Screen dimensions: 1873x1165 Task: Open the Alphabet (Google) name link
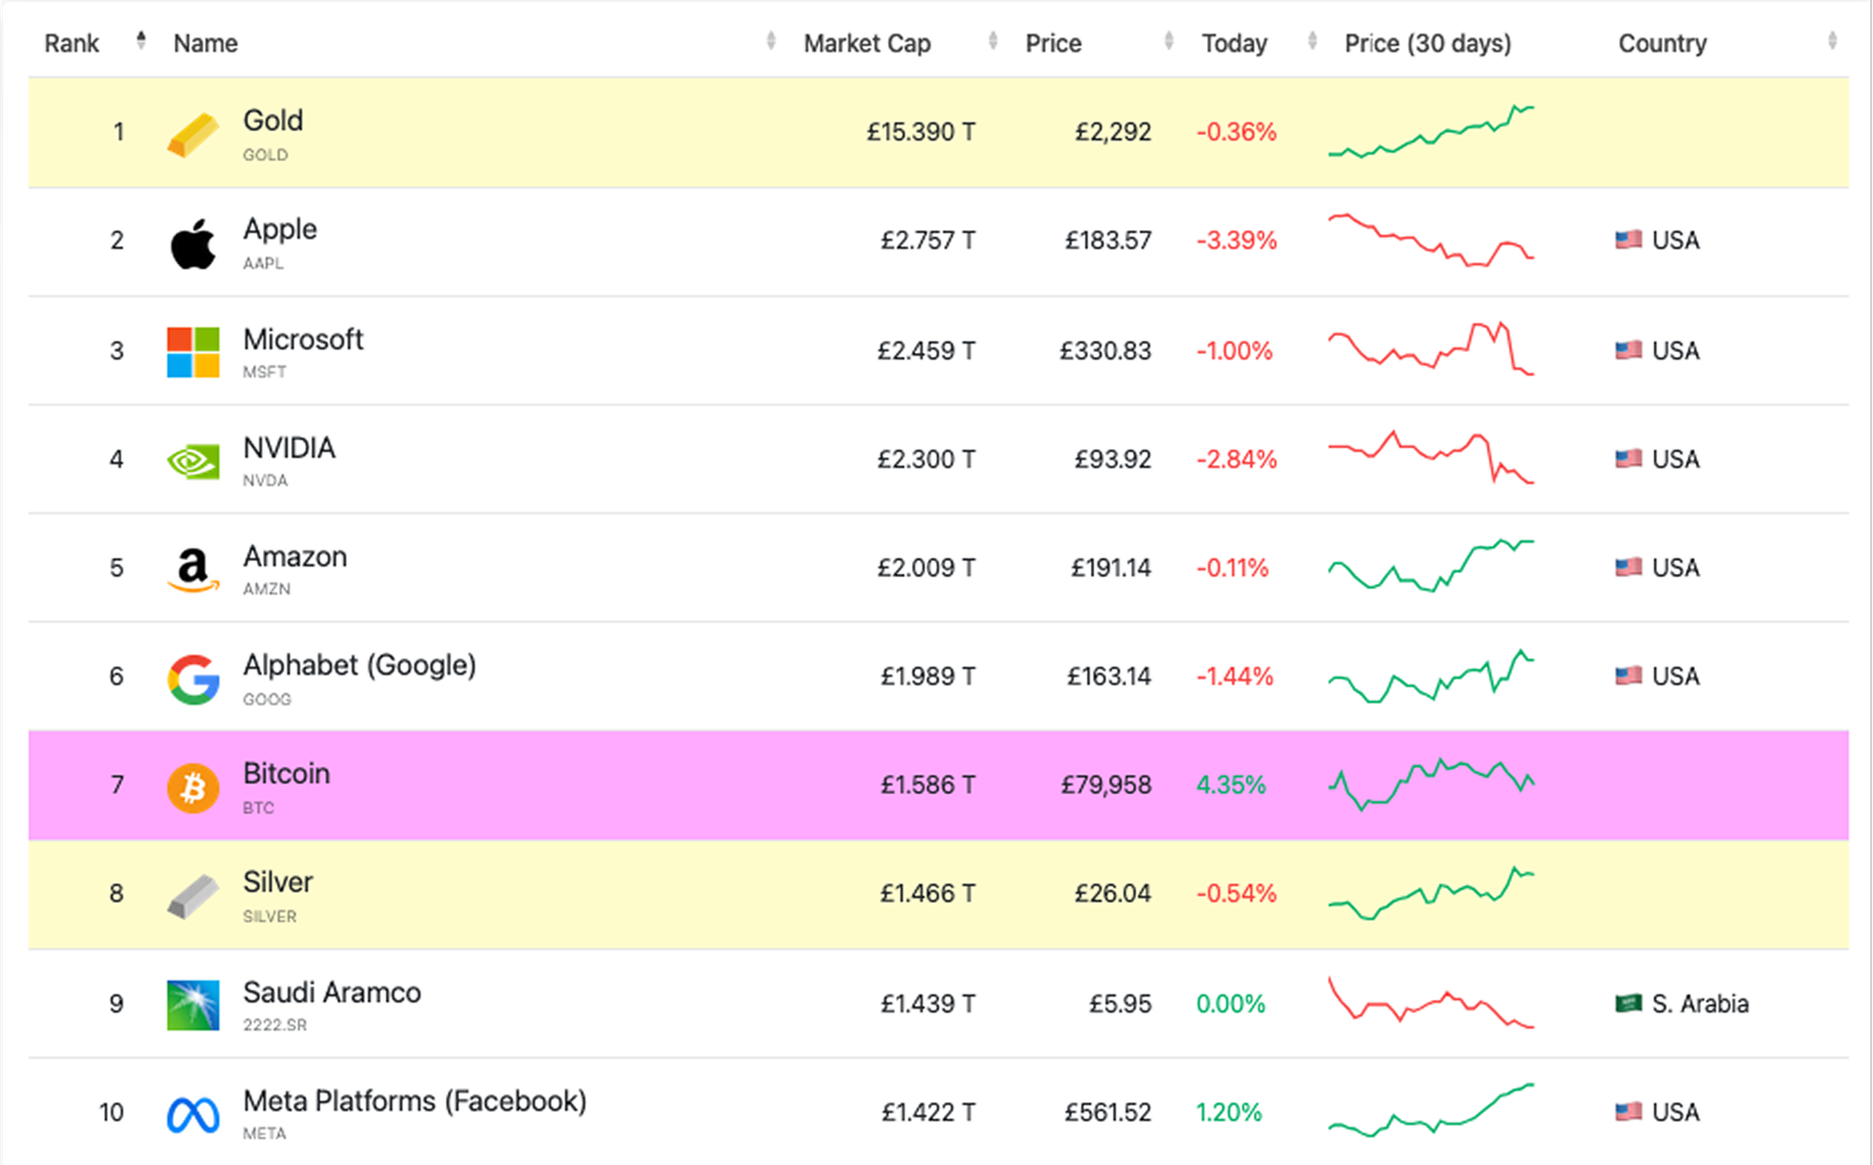[x=360, y=665]
